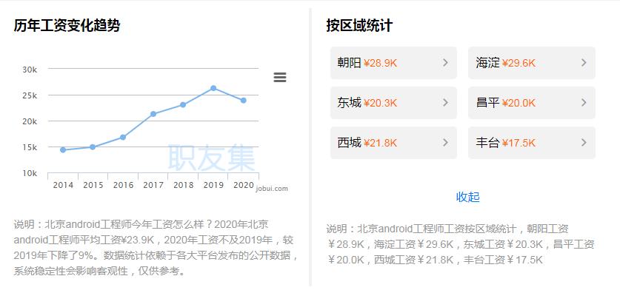
Task: Click the 2017 x-axis year label
Action: click(153, 185)
